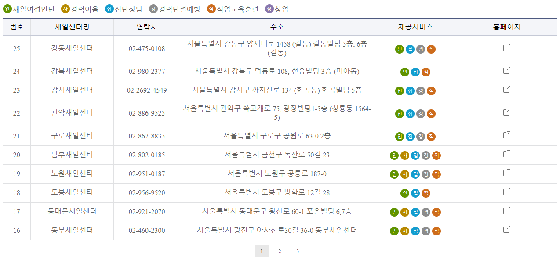560x257 pixels.
Task: Go to page 3 of results
Action: pos(298,251)
